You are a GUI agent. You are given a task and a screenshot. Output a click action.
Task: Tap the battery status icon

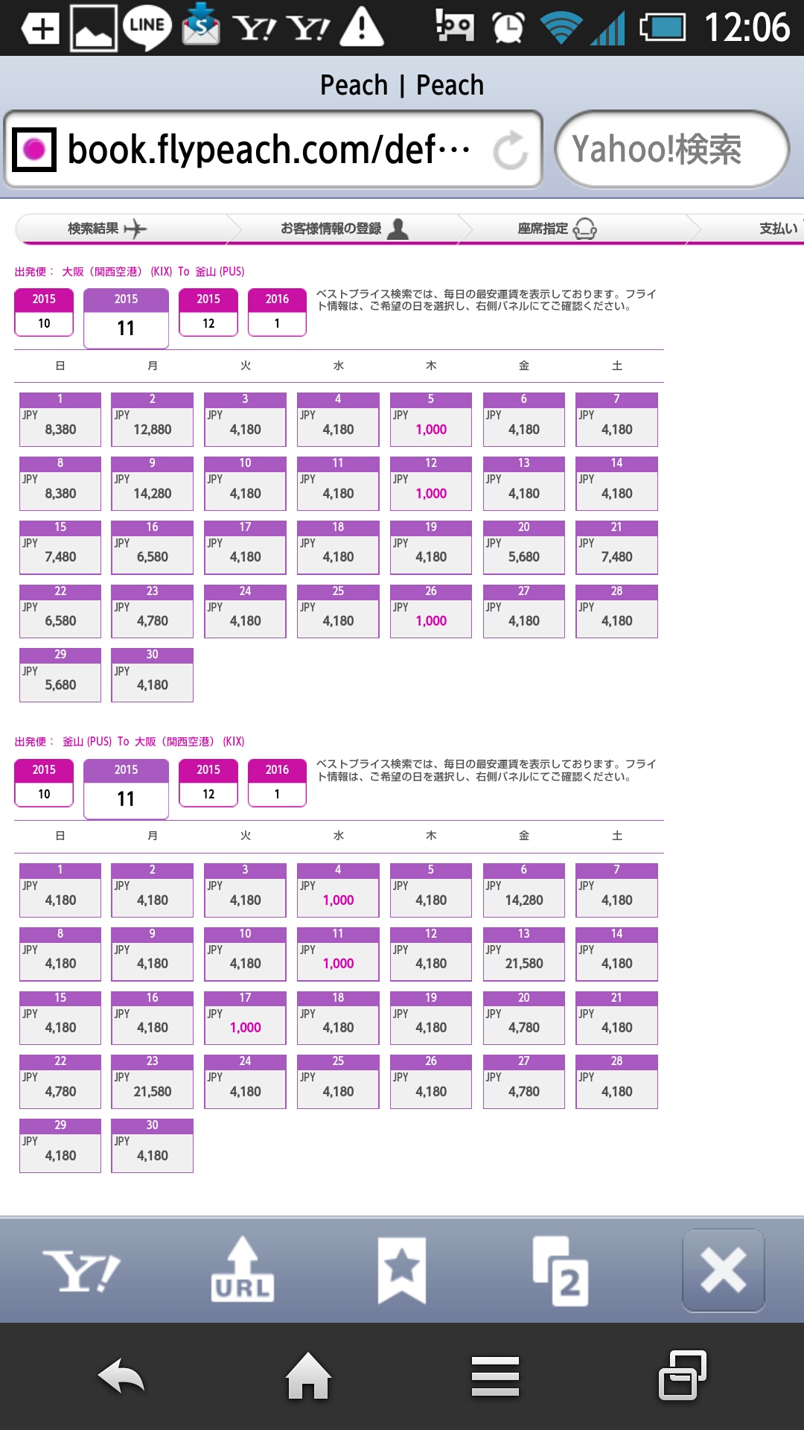(663, 28)
